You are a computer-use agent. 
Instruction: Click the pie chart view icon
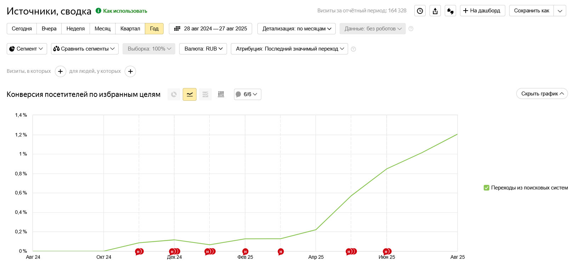click(174, 94)
